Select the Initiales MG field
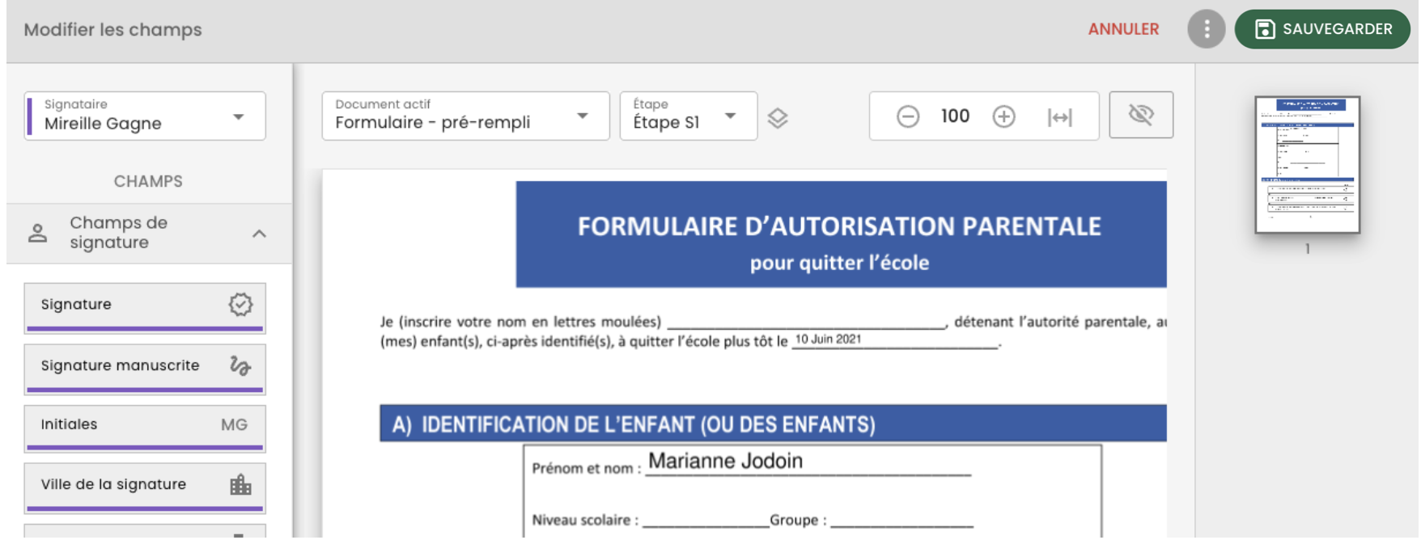 [145, 428]
